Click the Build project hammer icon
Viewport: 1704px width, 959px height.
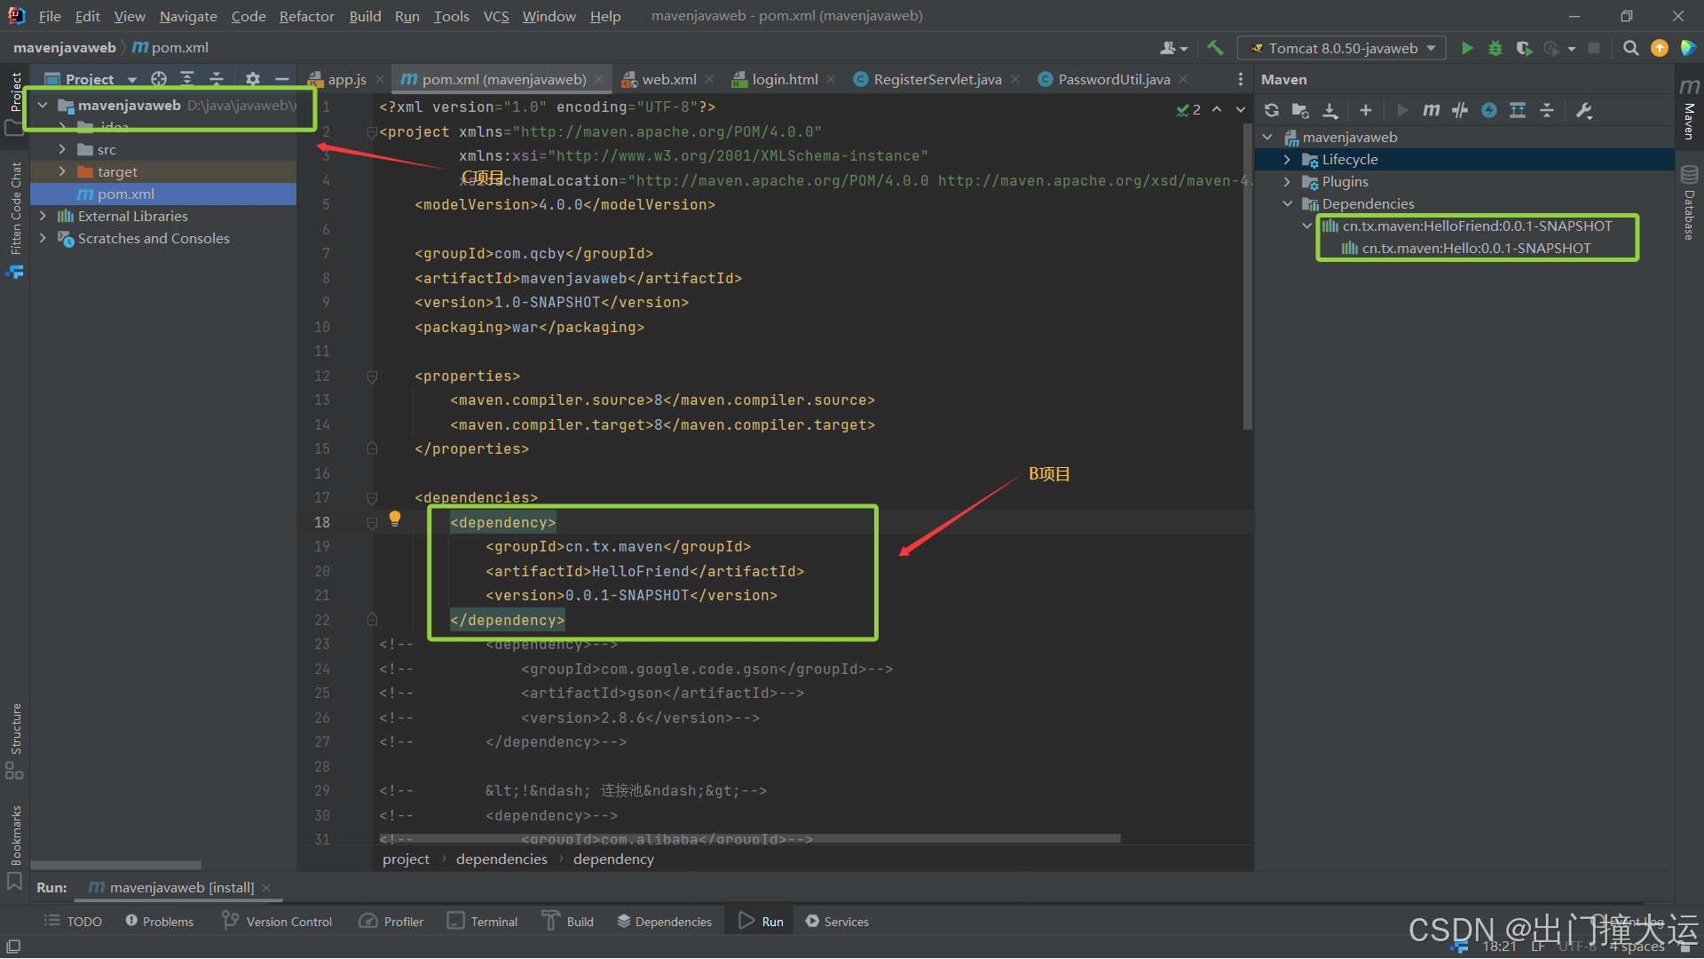[x=1215, y=48]
